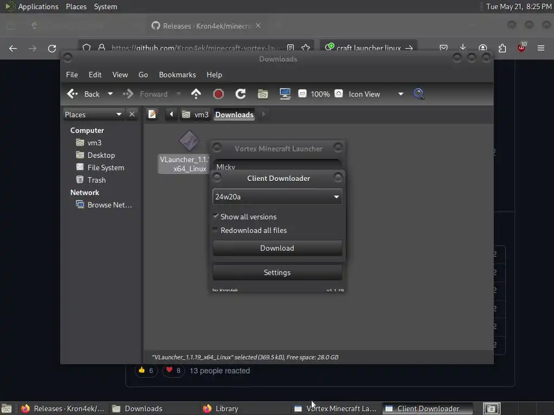Open the Back history dropdown arrow
This screenshot has height=415, width=554.
click(x=110, y=94)
